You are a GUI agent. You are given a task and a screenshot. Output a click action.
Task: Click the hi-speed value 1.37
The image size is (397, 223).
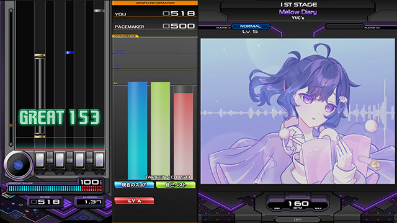[92, 202]
